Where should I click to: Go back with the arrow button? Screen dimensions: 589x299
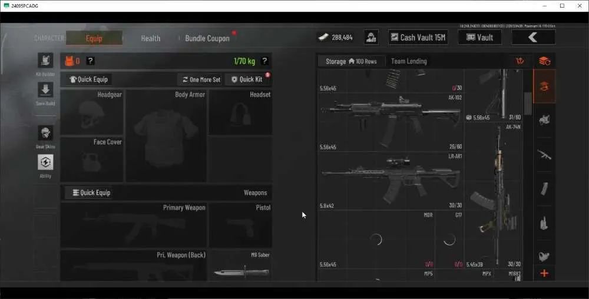click(534, 37)
